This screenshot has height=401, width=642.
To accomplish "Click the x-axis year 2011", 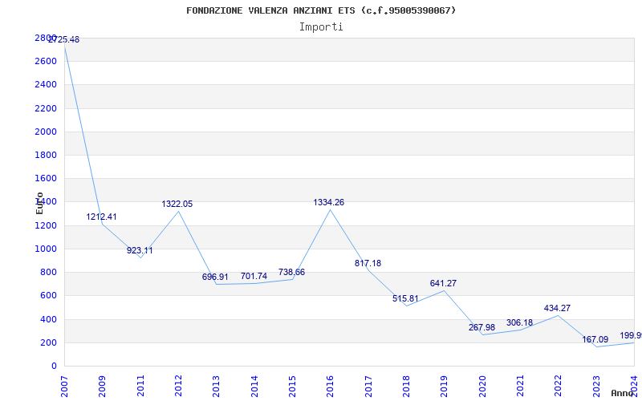I will click(x=140, y=387).
